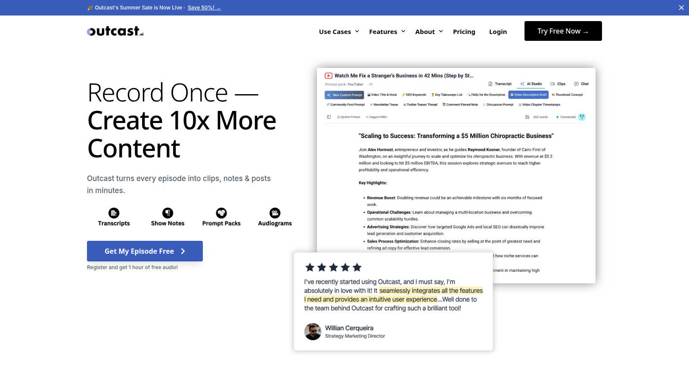Pick the Comment Pinned Note prompt
Image resolution: width=689 pixels, height=387 pixels.
point(460,104)
